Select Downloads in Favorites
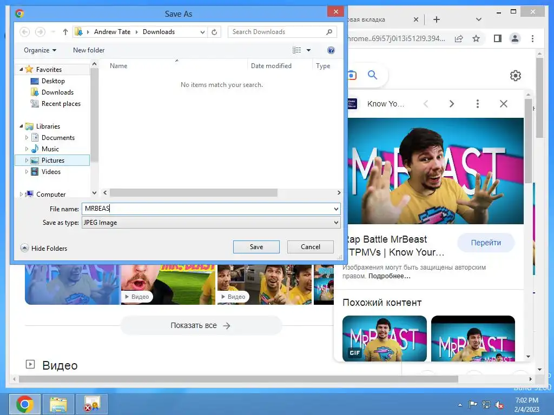 click(57, 92)
